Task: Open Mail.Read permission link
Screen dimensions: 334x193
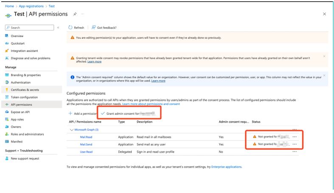Action: pos(86,137)
